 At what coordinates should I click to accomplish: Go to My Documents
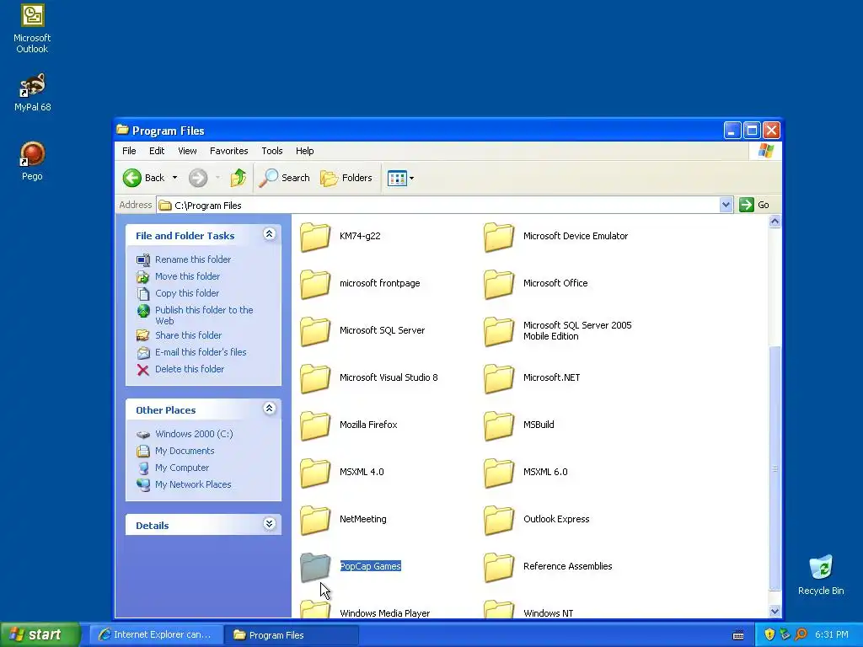185,452
